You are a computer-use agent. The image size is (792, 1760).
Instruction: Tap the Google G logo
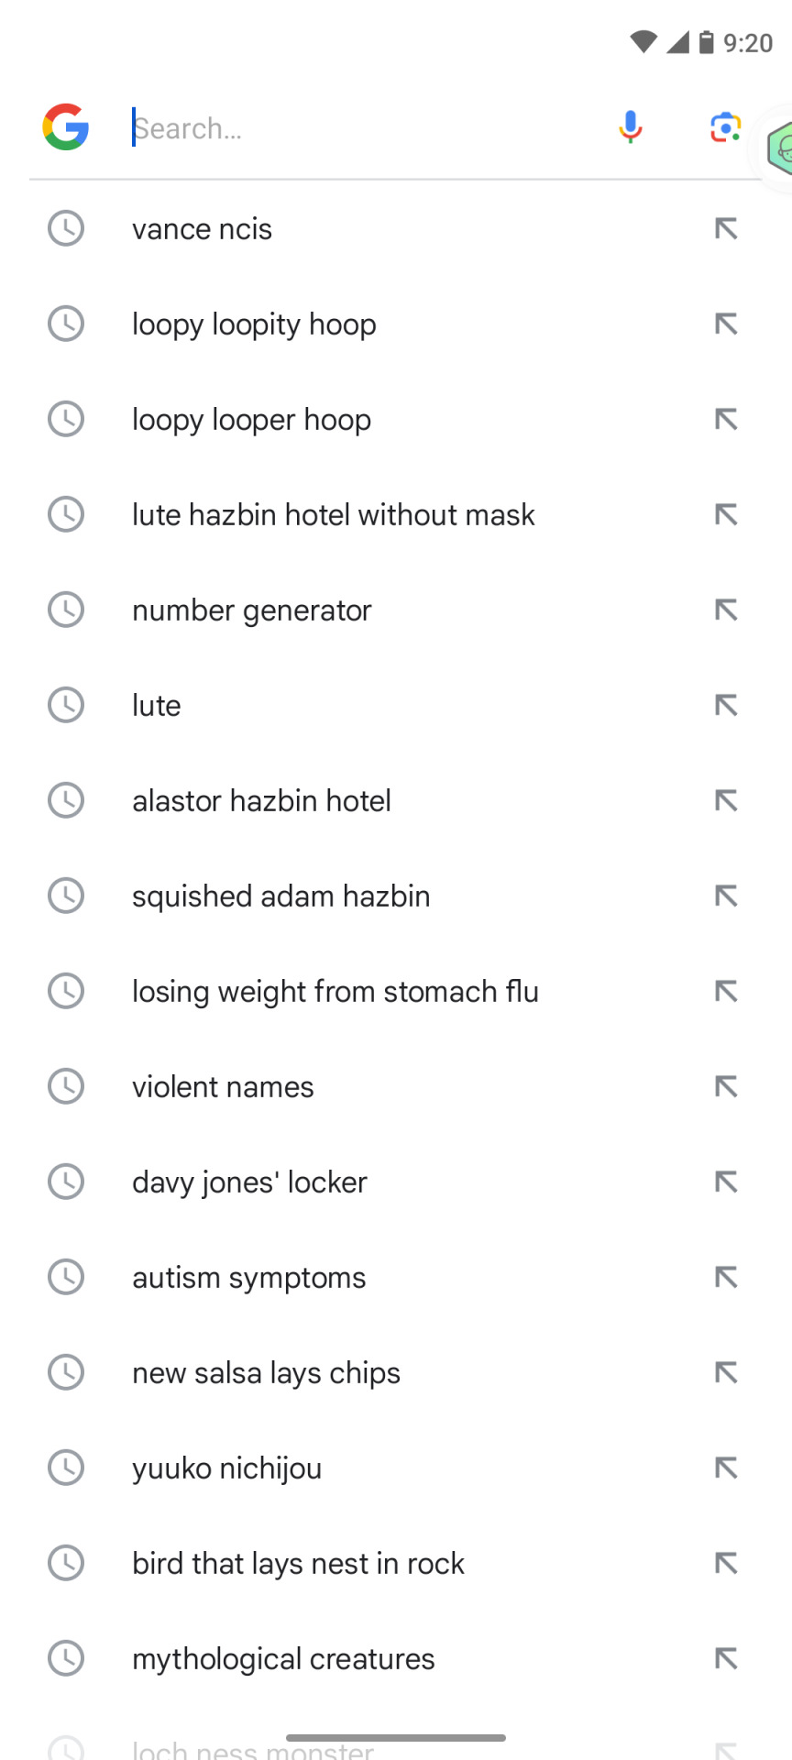tap(66, 127)
